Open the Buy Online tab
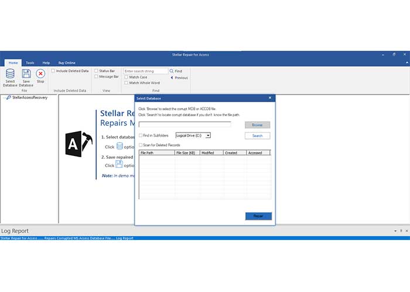Viewport: 410px width, 292px height. [x=67, y=62]
